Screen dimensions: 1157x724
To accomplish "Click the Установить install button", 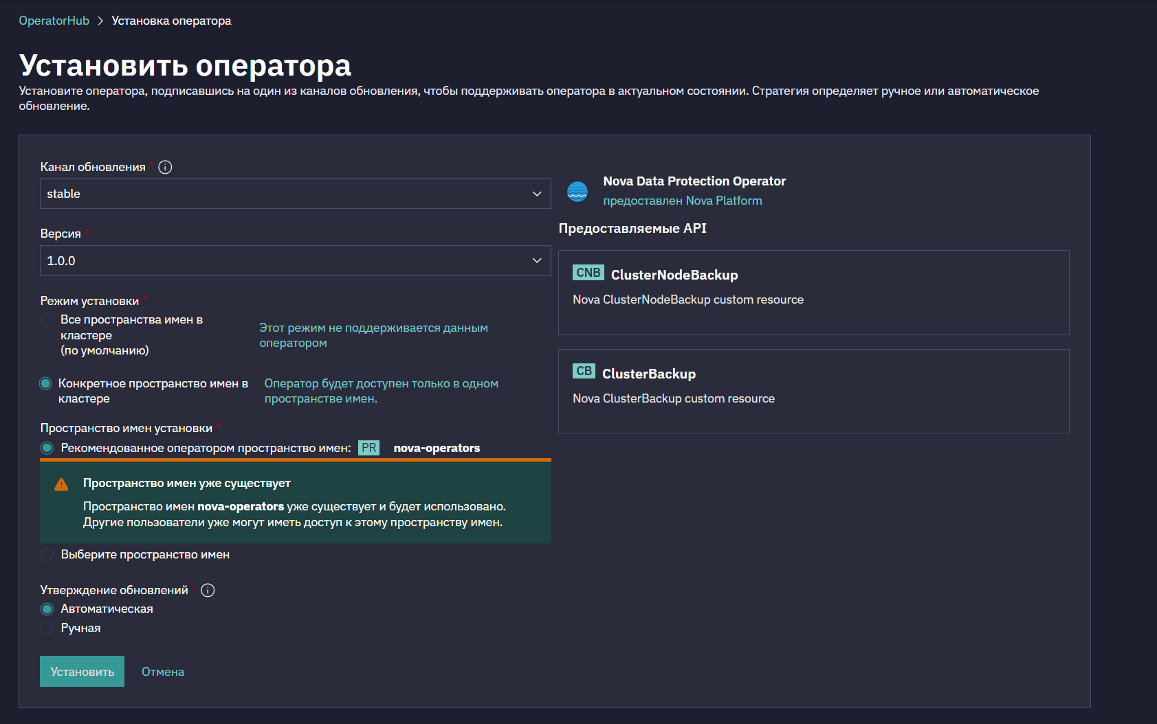I will click(x=82, y=672).
